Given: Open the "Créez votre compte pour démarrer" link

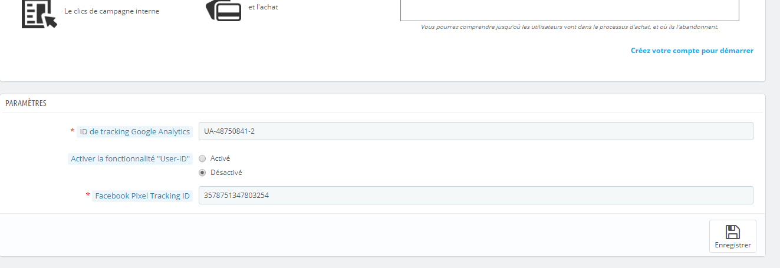Looking at the screenshot, I should point(692,51).
